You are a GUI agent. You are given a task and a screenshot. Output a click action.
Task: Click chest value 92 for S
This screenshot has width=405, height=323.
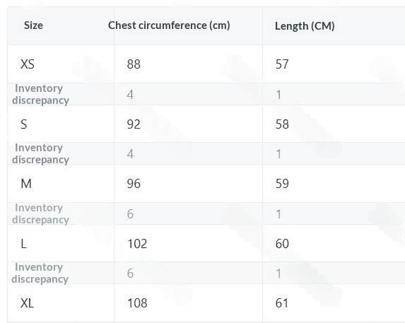pyautogui.click(x=134, y=124)
